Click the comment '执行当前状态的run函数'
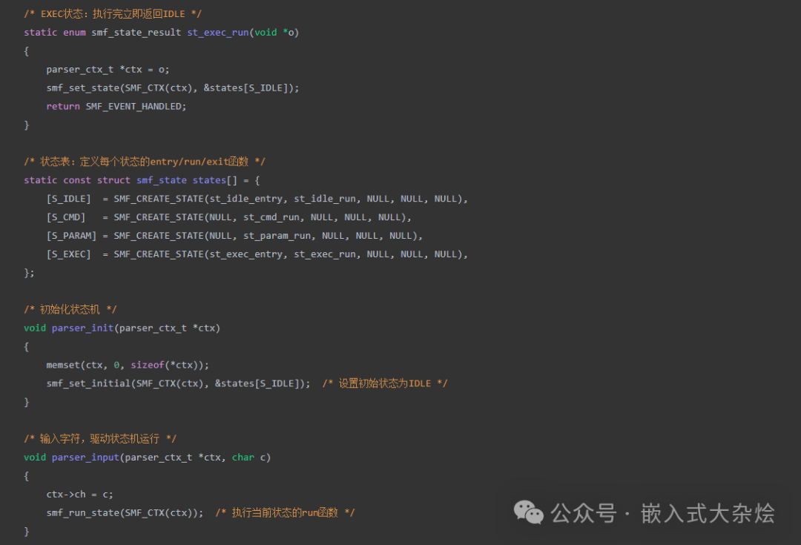The width and height of the screenshot is (801, 545). tap(285, 512)
